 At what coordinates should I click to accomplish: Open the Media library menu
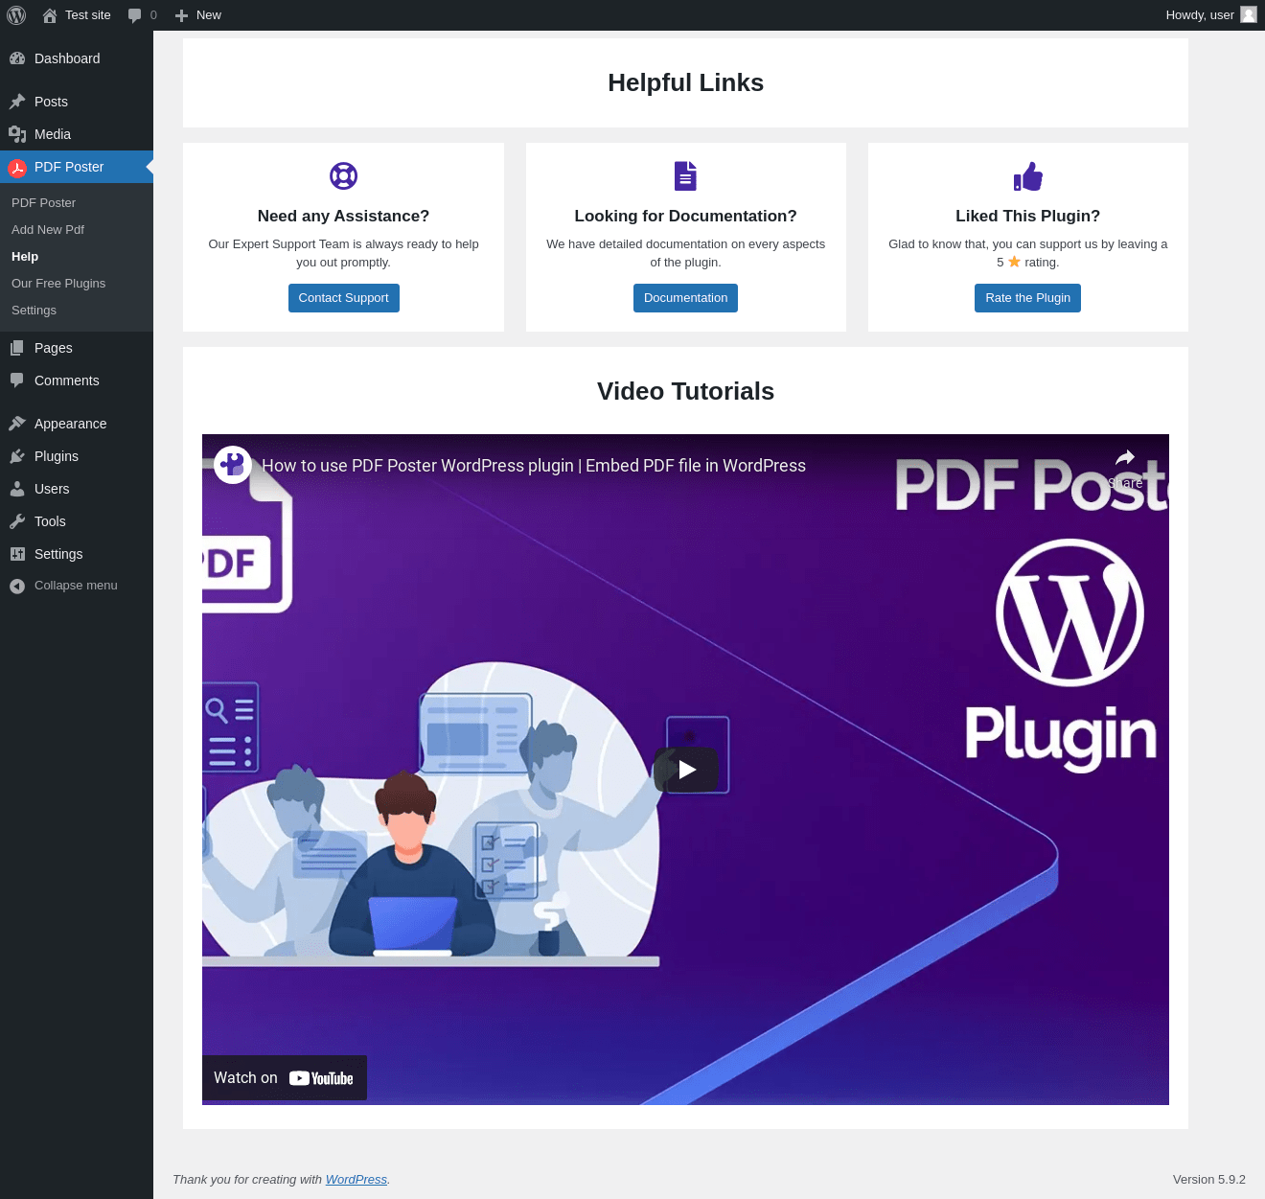pyautogui.click(x=77, y=134)
